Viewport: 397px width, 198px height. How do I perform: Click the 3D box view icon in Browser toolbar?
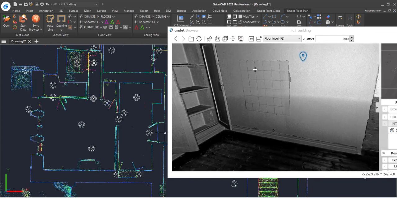click(x=225, y=39)
